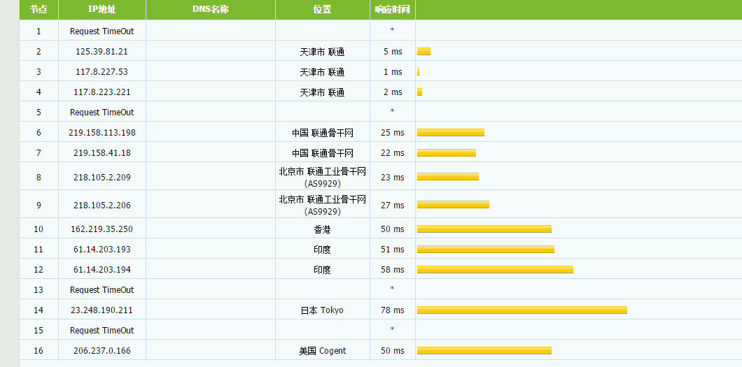Click the yellow latency bar for node 12
Screen dimensions: 742x367
495,270
